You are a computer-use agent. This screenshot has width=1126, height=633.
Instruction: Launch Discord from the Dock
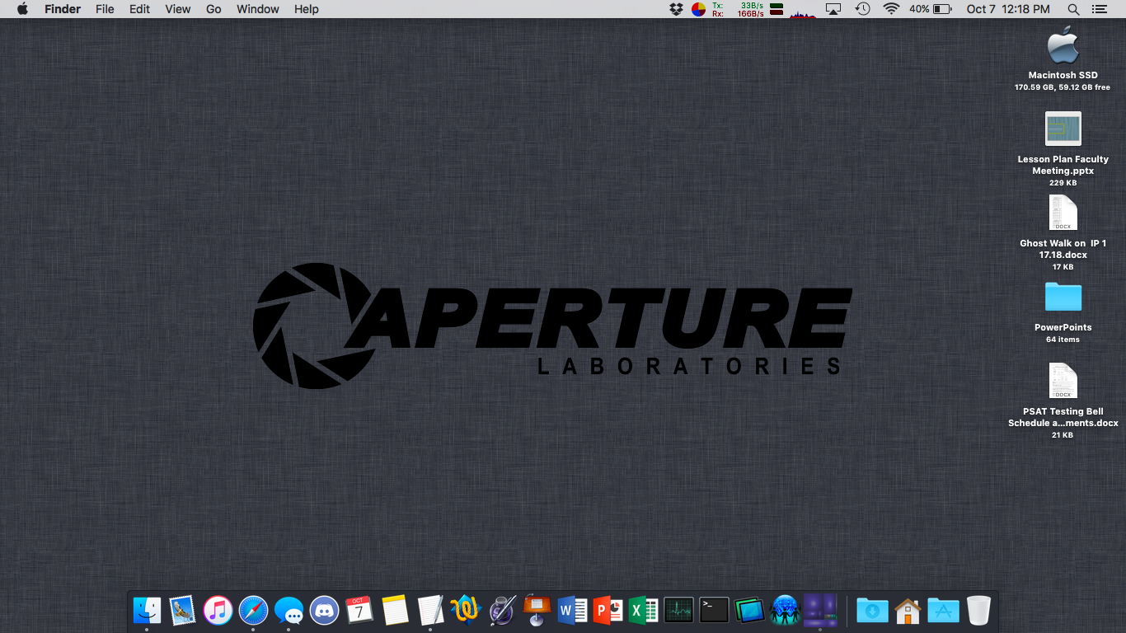click(324, 610)
